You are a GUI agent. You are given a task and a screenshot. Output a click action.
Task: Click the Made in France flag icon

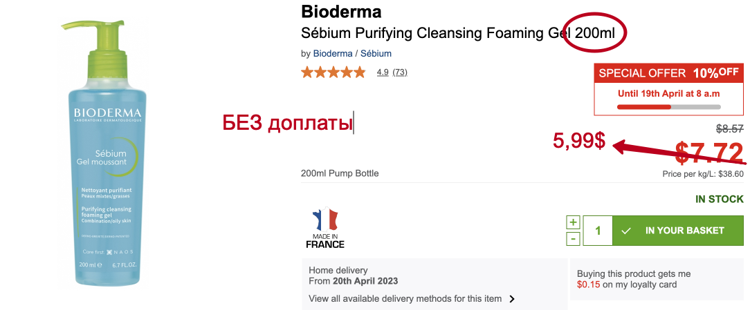pyautogui.click(x=324, y=220)
